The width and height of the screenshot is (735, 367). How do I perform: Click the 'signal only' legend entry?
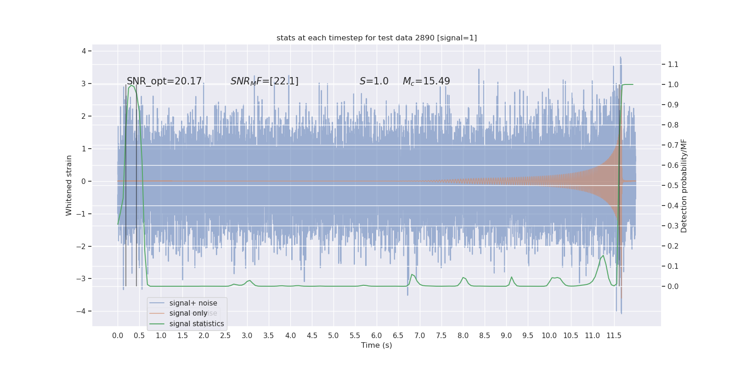tap(188, 313)
